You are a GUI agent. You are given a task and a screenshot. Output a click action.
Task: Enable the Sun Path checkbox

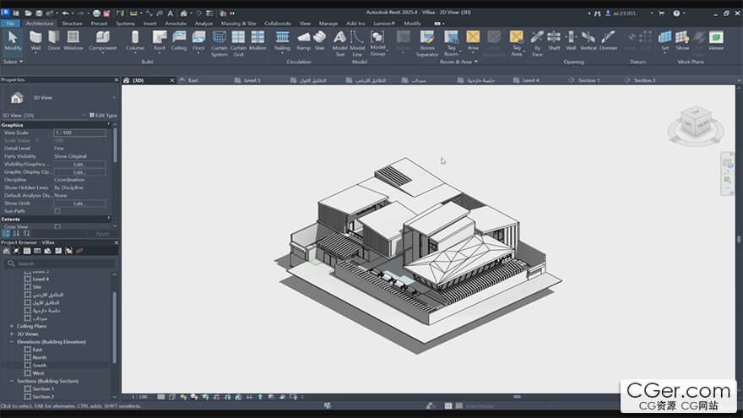click(57, 211)
